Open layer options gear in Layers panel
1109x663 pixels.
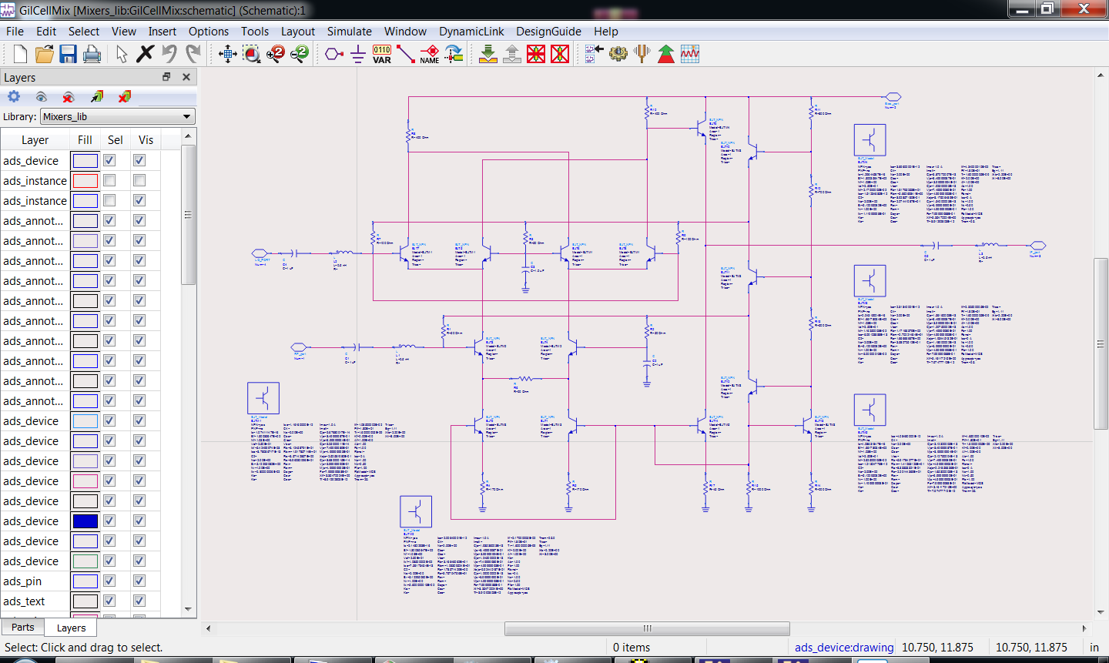[x=14, y=96]
